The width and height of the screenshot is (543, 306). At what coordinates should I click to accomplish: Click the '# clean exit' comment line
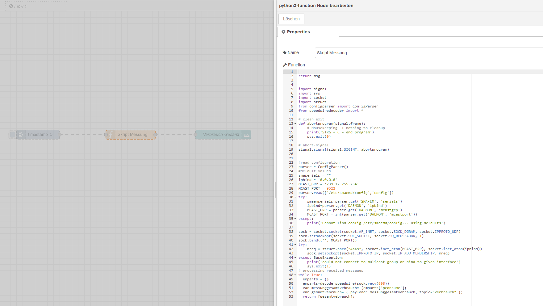point(311,119)
